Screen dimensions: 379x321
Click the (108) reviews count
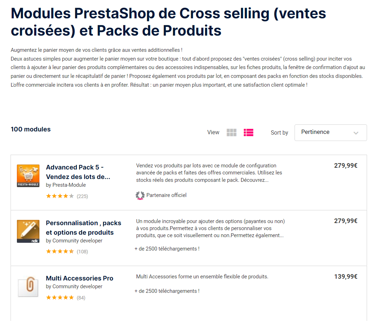[82, 252]
